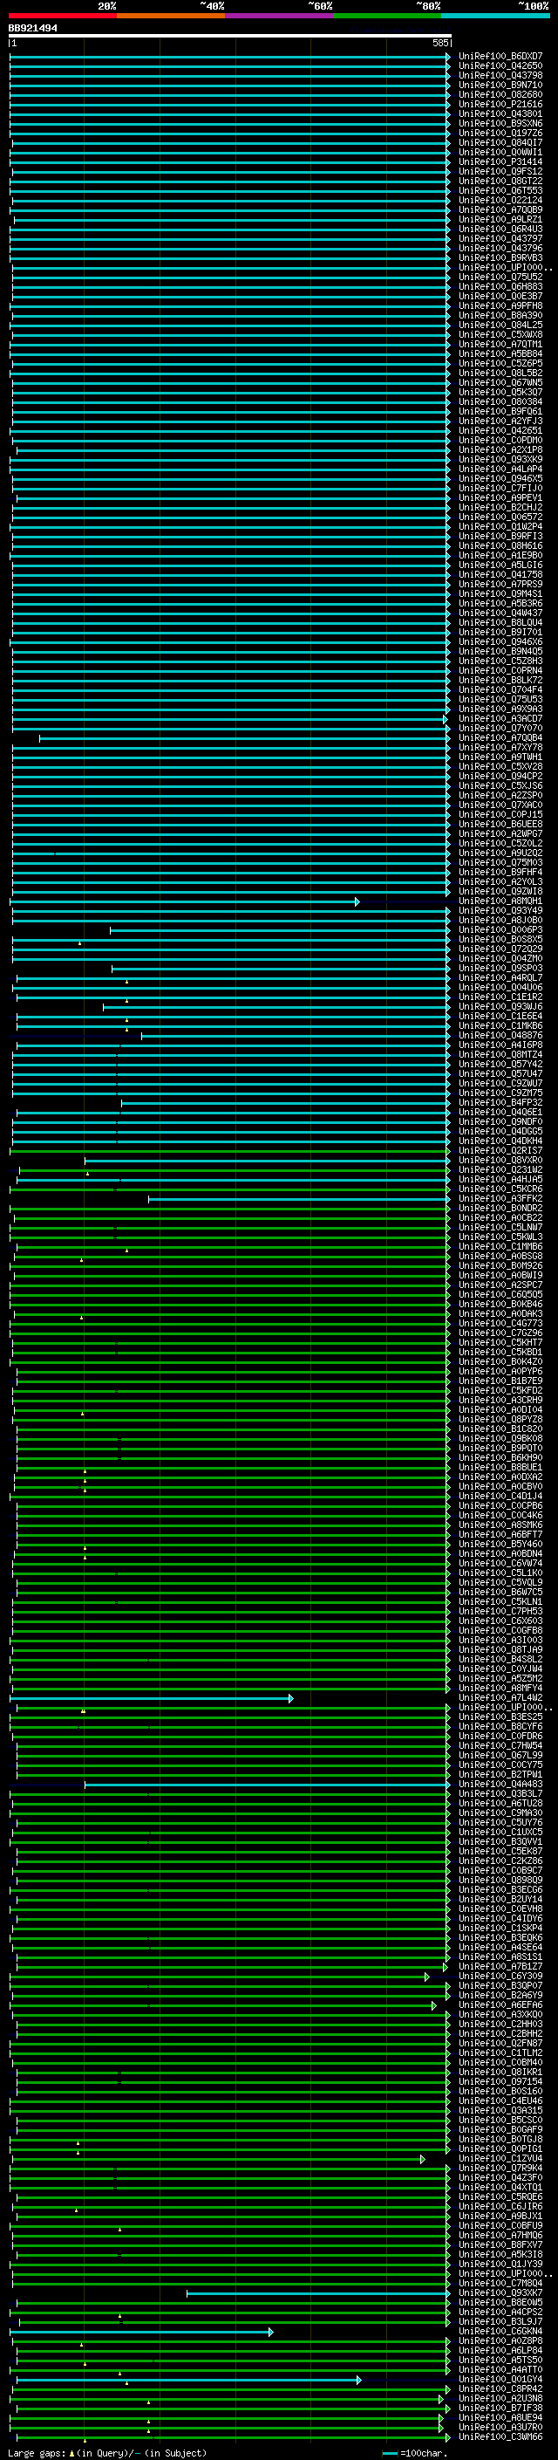This screenshot has width=558, height=2460.
Task: Select the UniRef100_Q9SP03 label
Action: coord(500,969)
